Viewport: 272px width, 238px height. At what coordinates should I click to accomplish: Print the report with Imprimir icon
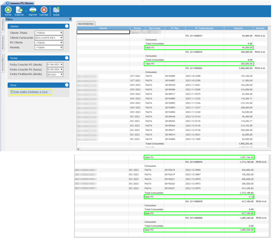pos(33,10)
